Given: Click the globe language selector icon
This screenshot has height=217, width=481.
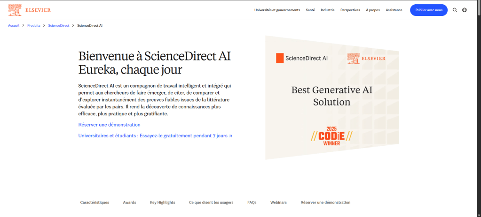Looking at the screenshot, I should pyautogui.click(x=465, y=10).
